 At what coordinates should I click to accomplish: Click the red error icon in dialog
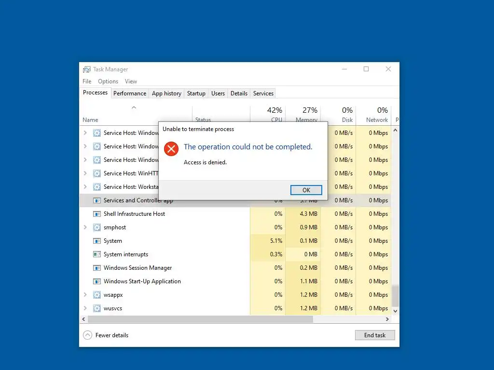pos(171,148)
